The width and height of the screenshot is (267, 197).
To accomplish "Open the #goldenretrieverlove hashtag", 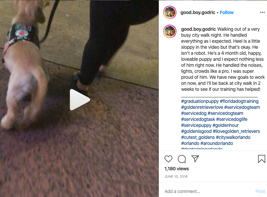I will (202, 107).
